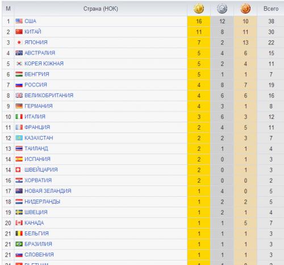Open the США country link
Image resolution: width=284 pixels, height=265 pixels.
click(30, 21)
